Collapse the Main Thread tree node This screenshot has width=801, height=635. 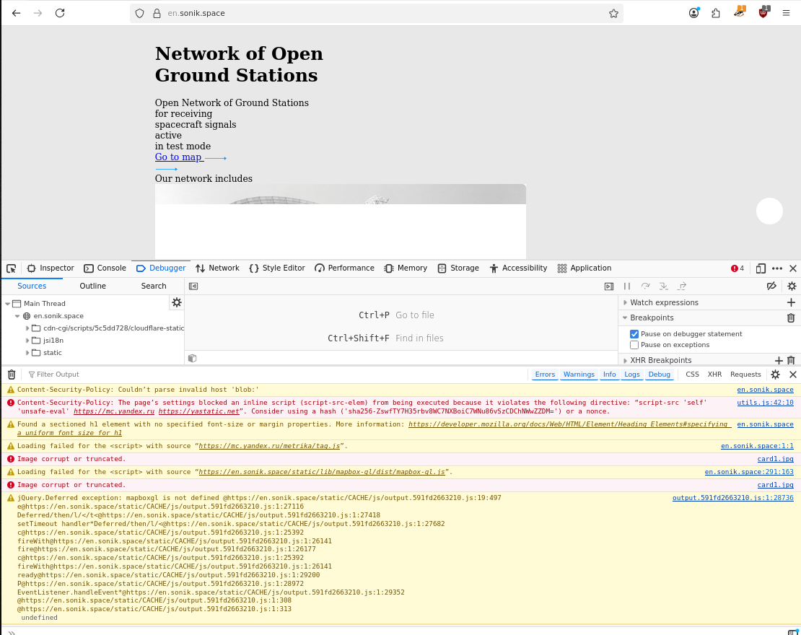pos(8,304)
